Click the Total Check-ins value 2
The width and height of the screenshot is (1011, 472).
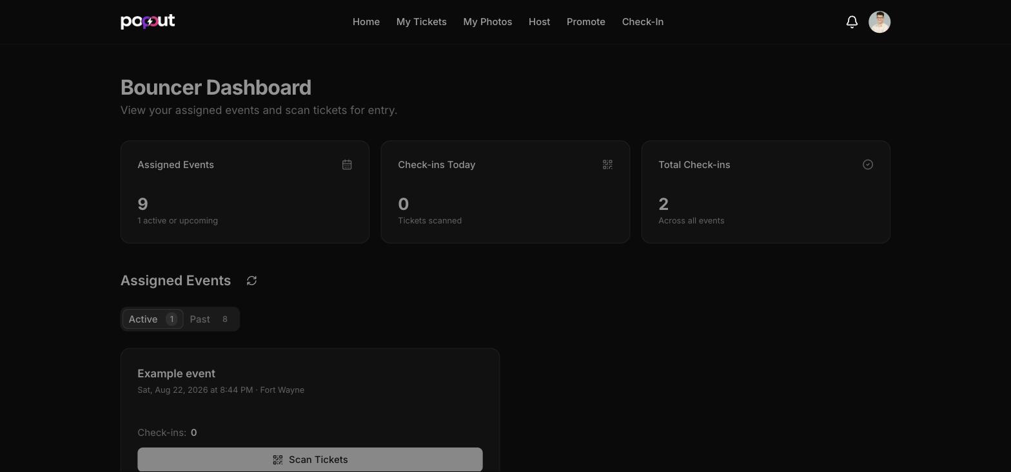coord(663,204)
